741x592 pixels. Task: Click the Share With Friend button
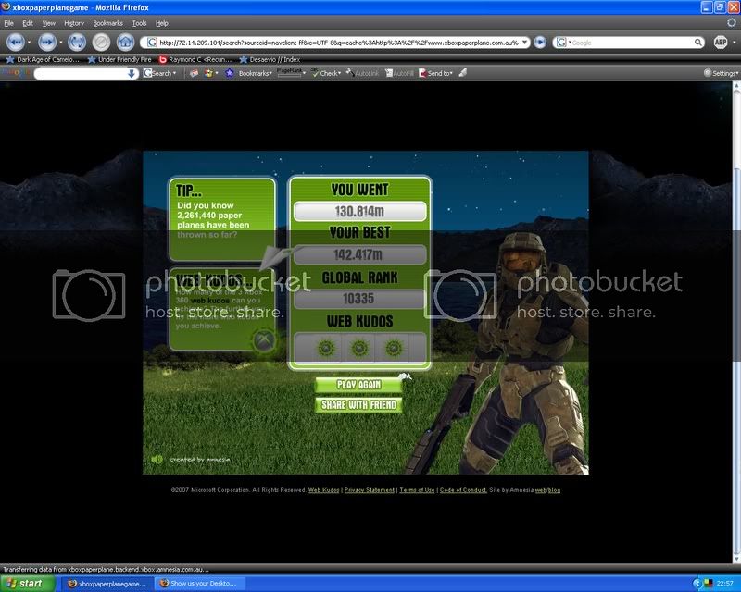(x=358, y=405)
